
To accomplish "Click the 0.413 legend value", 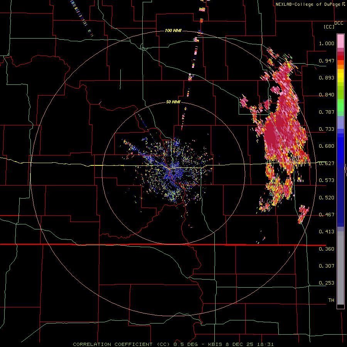I will click(x=327, y=232).
